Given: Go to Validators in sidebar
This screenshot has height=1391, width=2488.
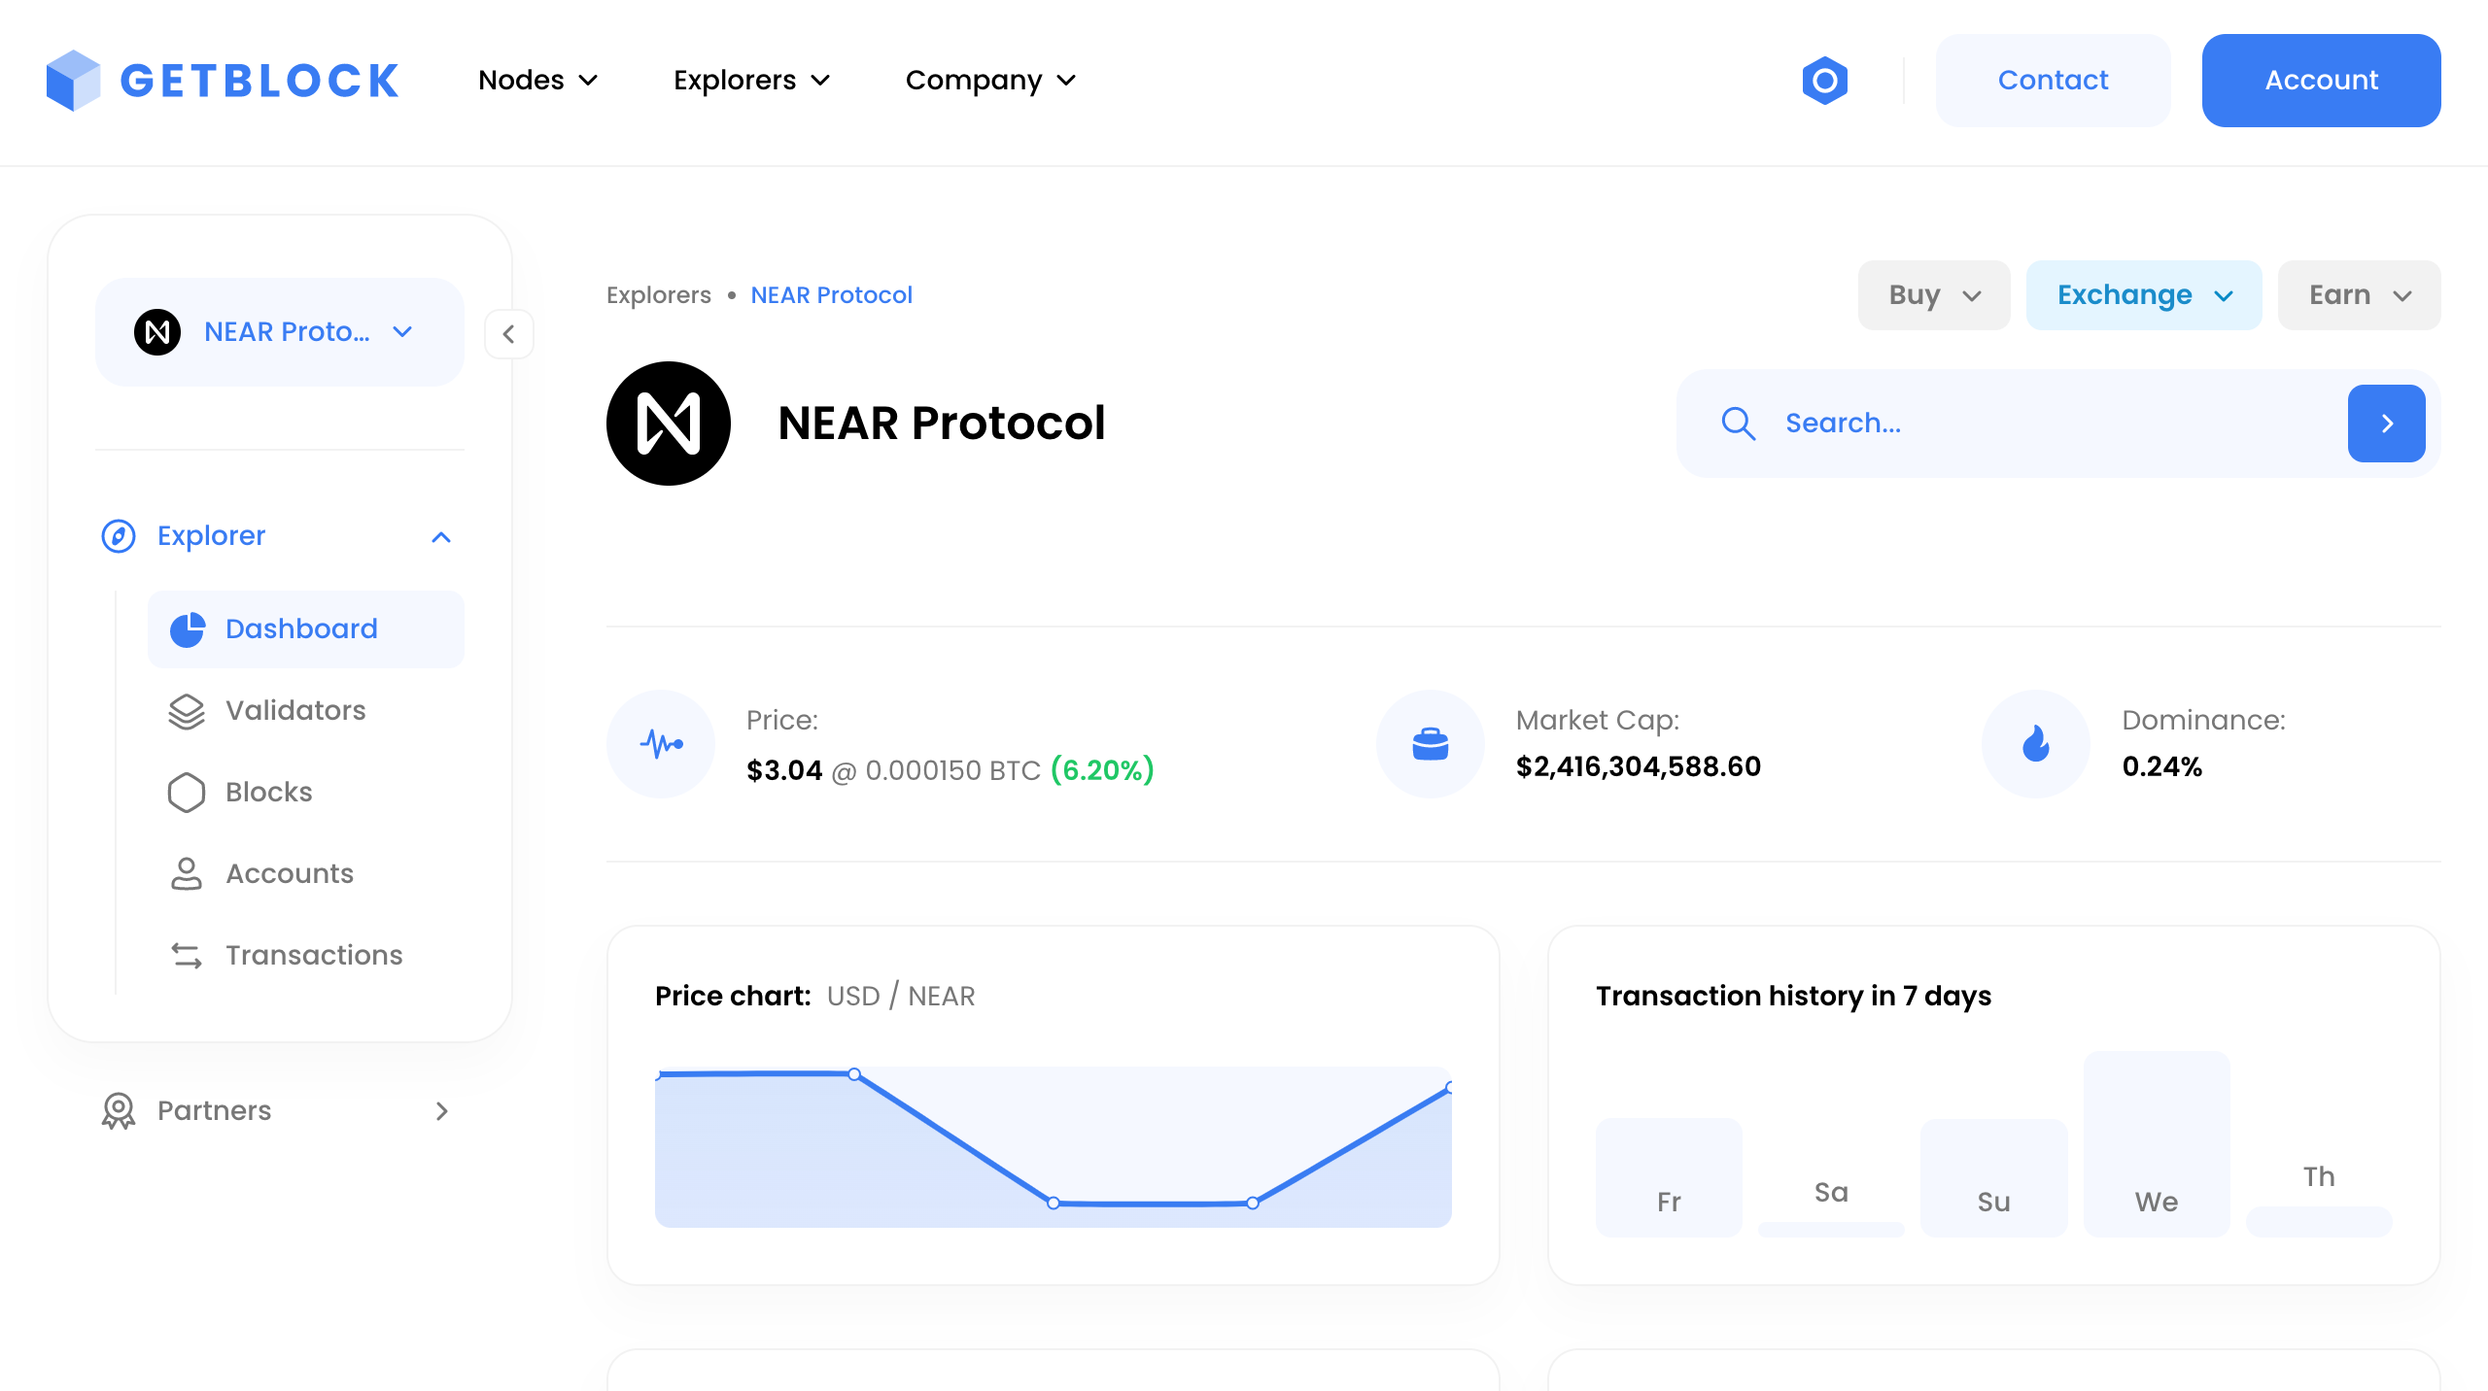Looking at the screenshot, I should [295, 710].
